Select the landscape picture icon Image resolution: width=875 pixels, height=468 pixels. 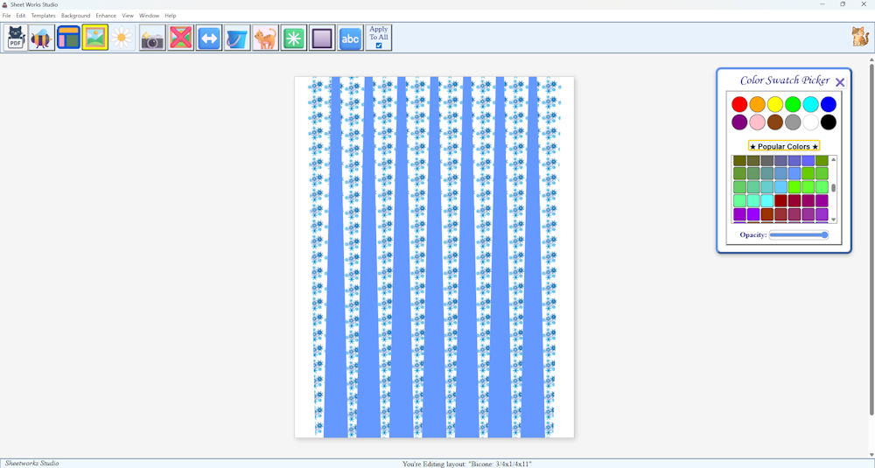click(95, 38)
